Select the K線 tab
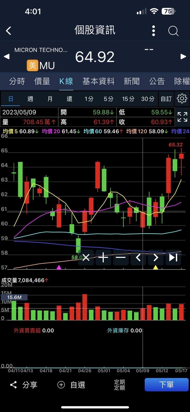The width and height of the screenshot is (190, 412). point(66,81)
